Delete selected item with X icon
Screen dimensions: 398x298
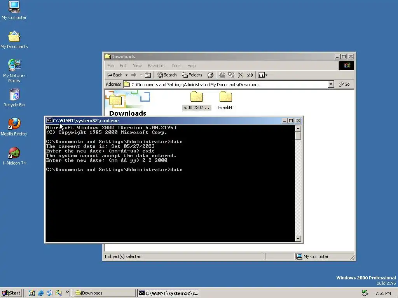240,75
